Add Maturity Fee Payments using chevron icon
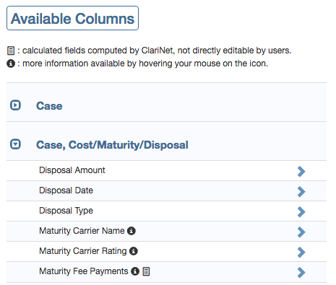The height and width of the screenshot is (285, 336). 301,273
